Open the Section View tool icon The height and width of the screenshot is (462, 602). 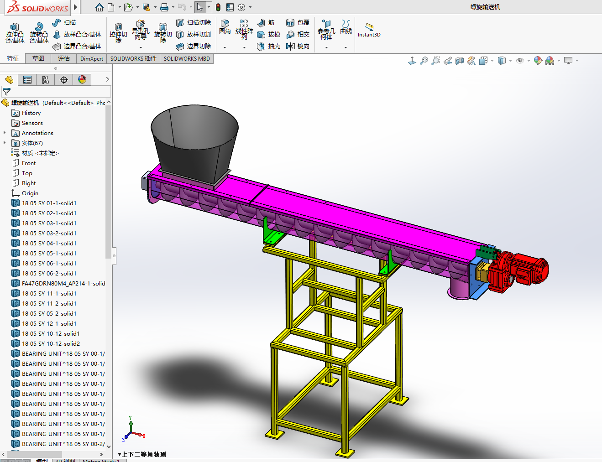[x=460, y=61]
